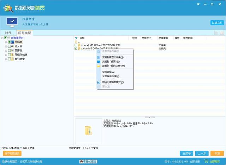The image size is (226, 165).
Task: Check the 其它类型 checkbox
Action: [x=10, y=59]
